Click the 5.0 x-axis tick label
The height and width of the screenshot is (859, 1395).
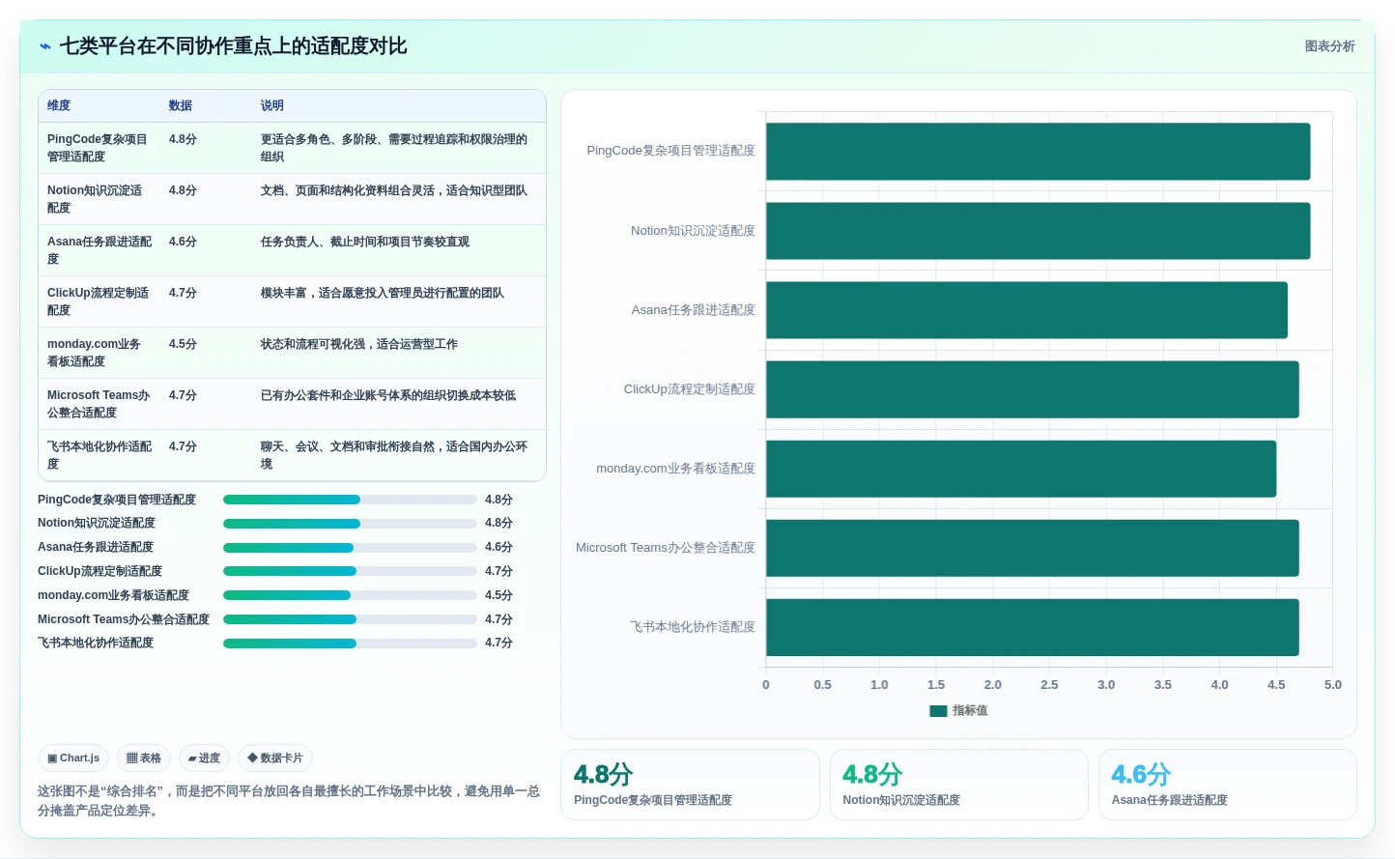tap(1333, 685)
